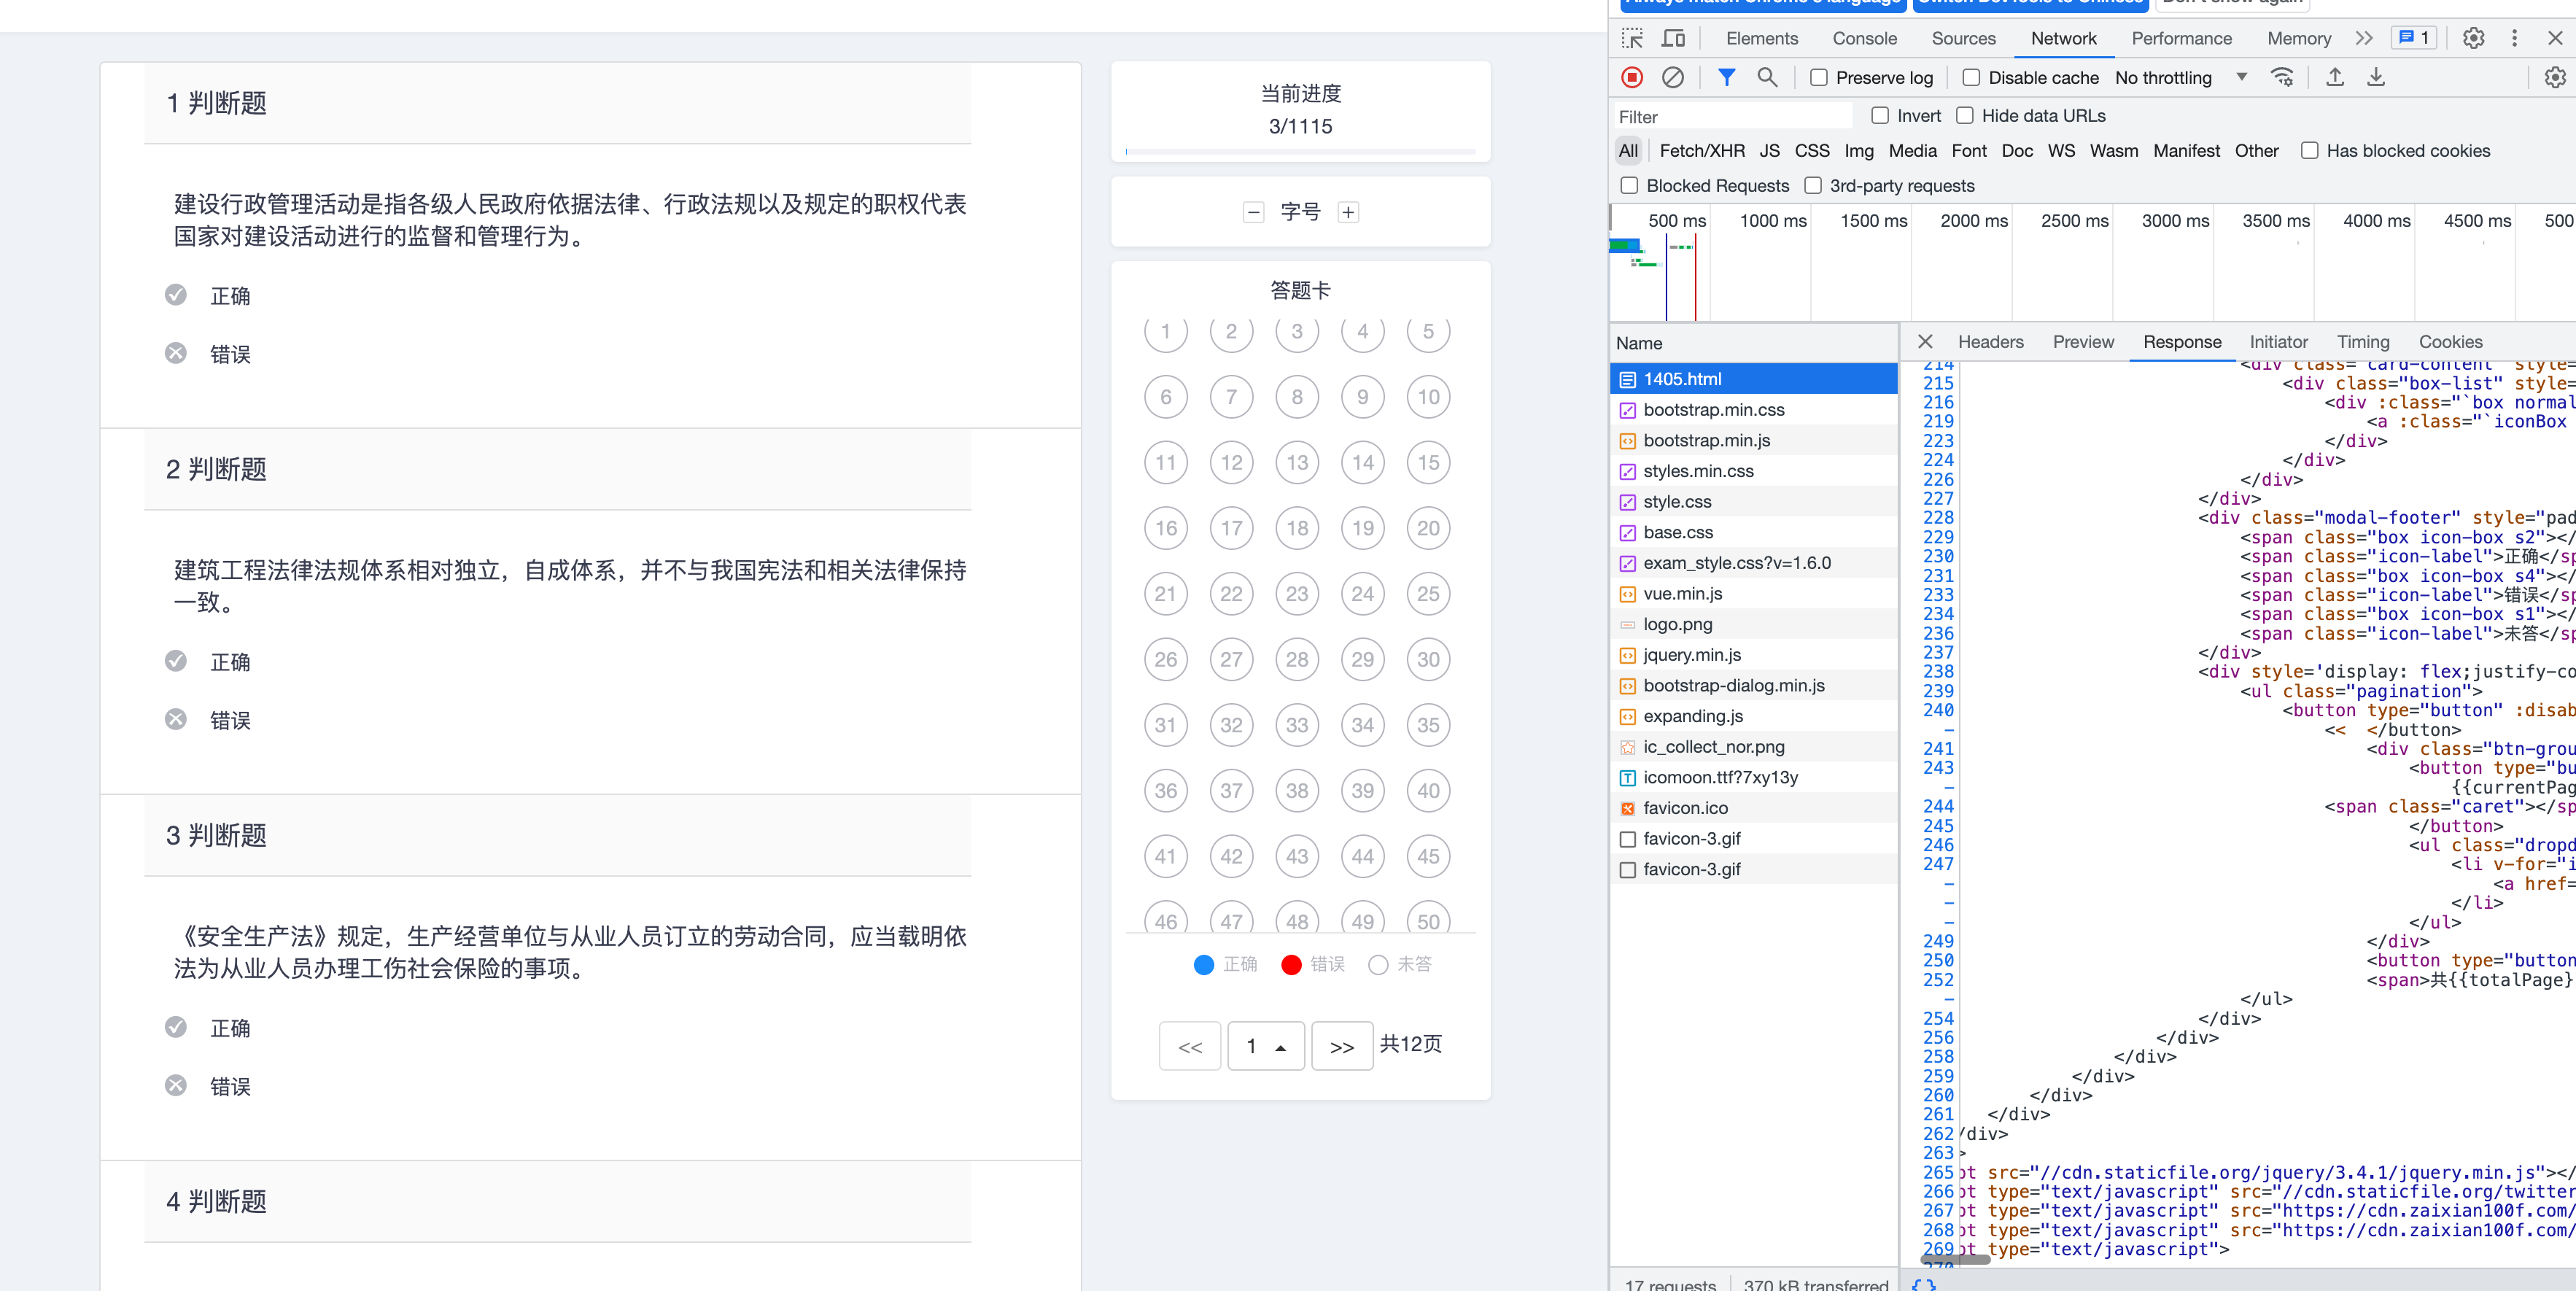Select favicon.ico request row
2576x1291 pixels.
pos(1753,807)
